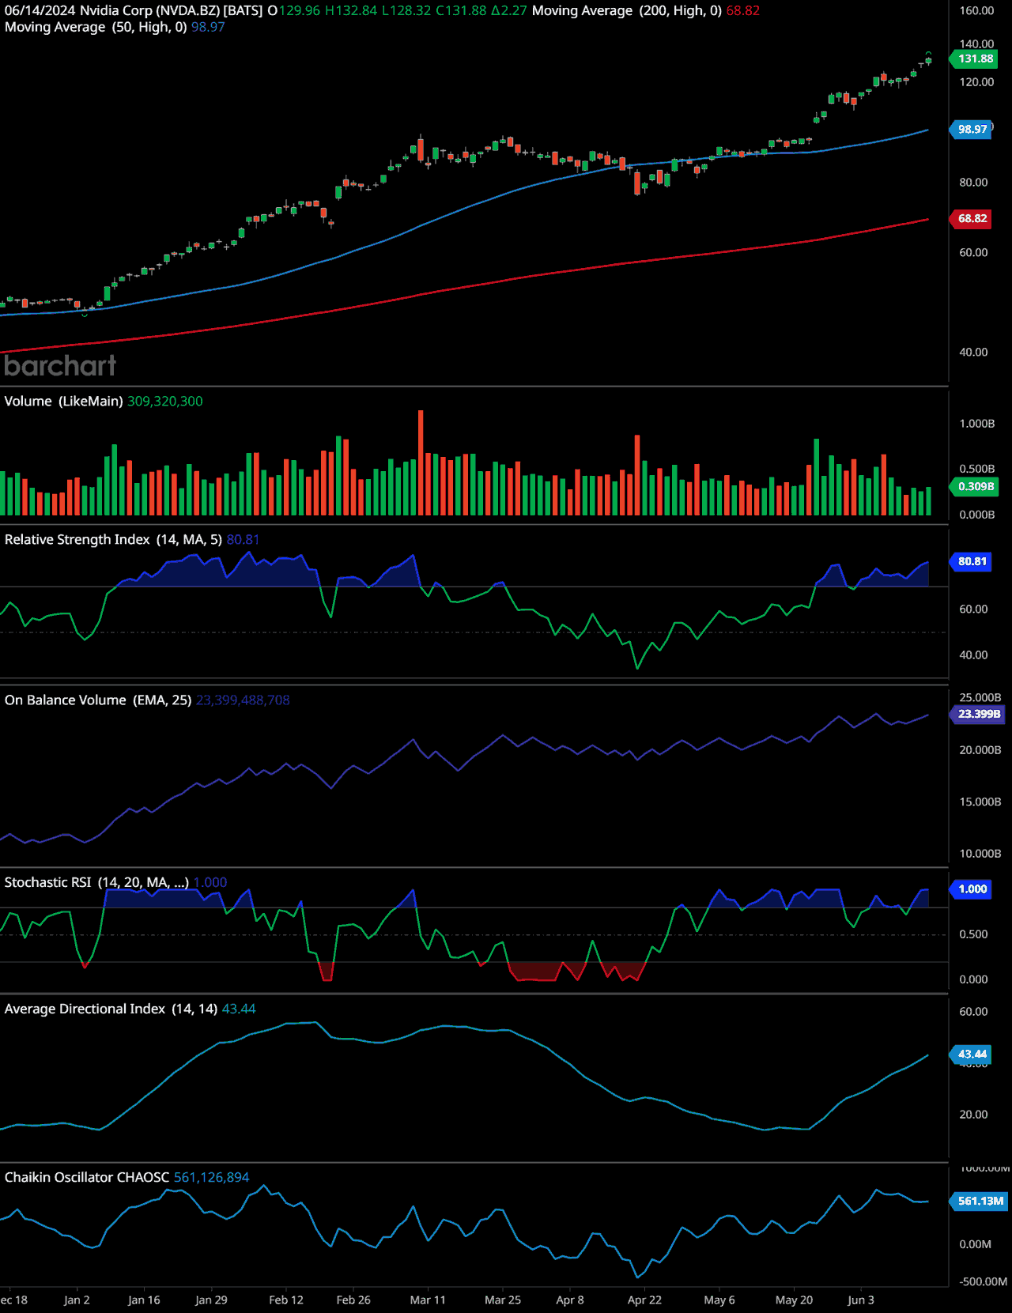Click the Mar 11 date label

[428, 1300]
